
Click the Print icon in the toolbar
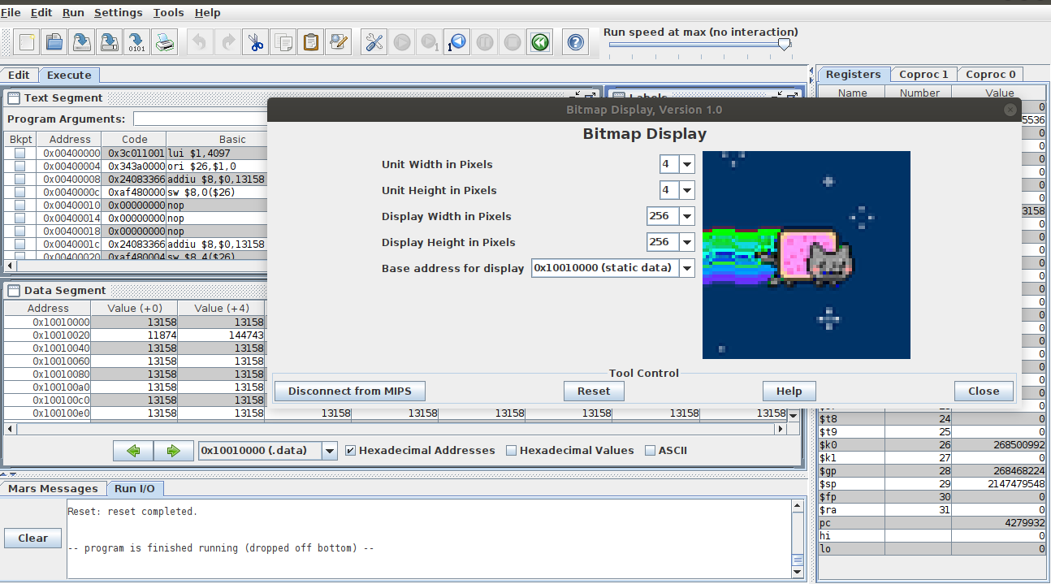165,42
